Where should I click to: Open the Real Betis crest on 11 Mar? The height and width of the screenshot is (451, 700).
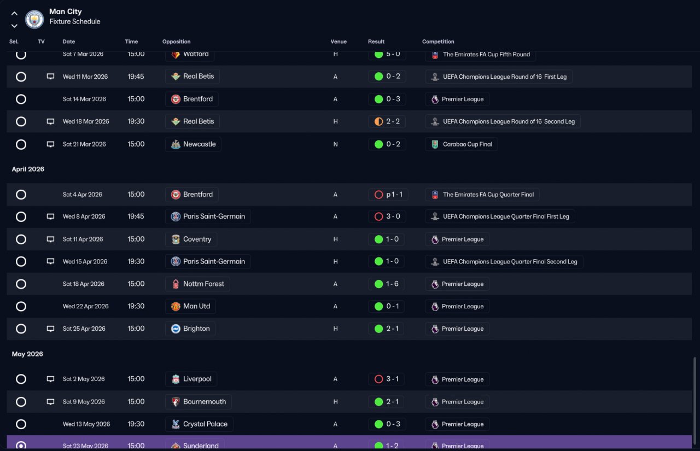176,77
